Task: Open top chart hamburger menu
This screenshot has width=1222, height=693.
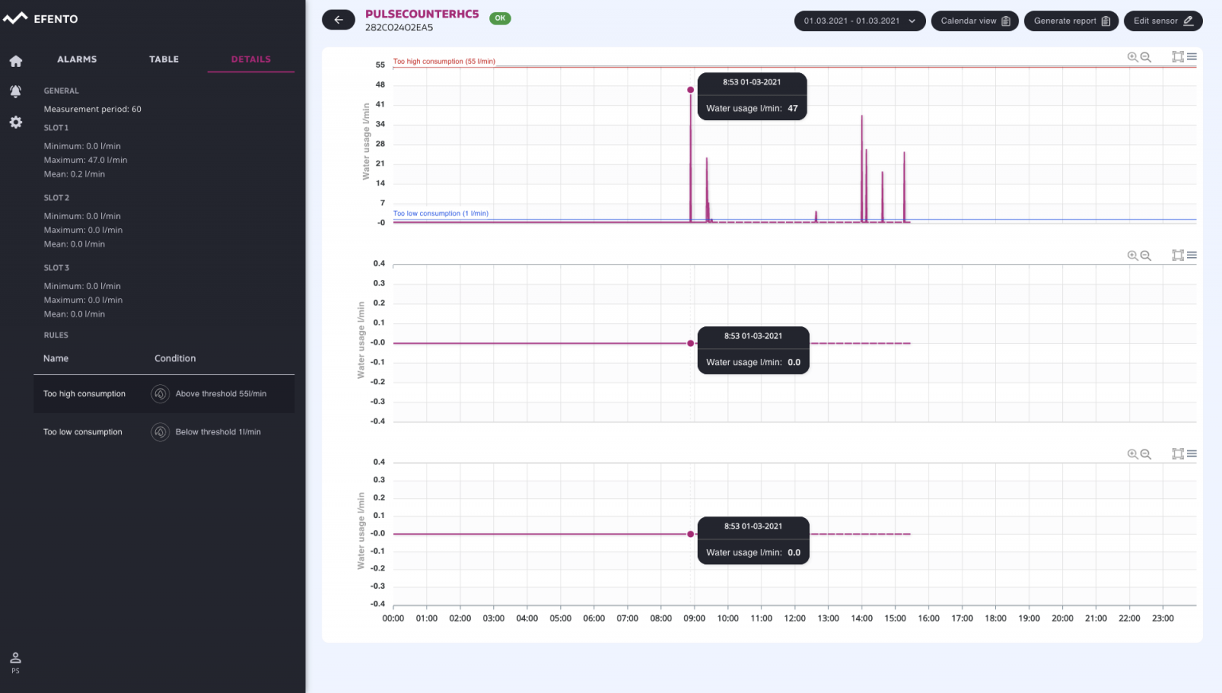Action: coord(1192,57)
